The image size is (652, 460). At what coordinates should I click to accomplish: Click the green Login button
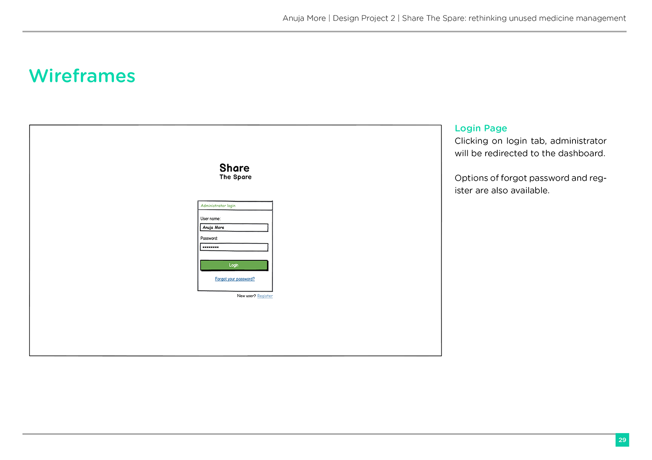point(234,265)
